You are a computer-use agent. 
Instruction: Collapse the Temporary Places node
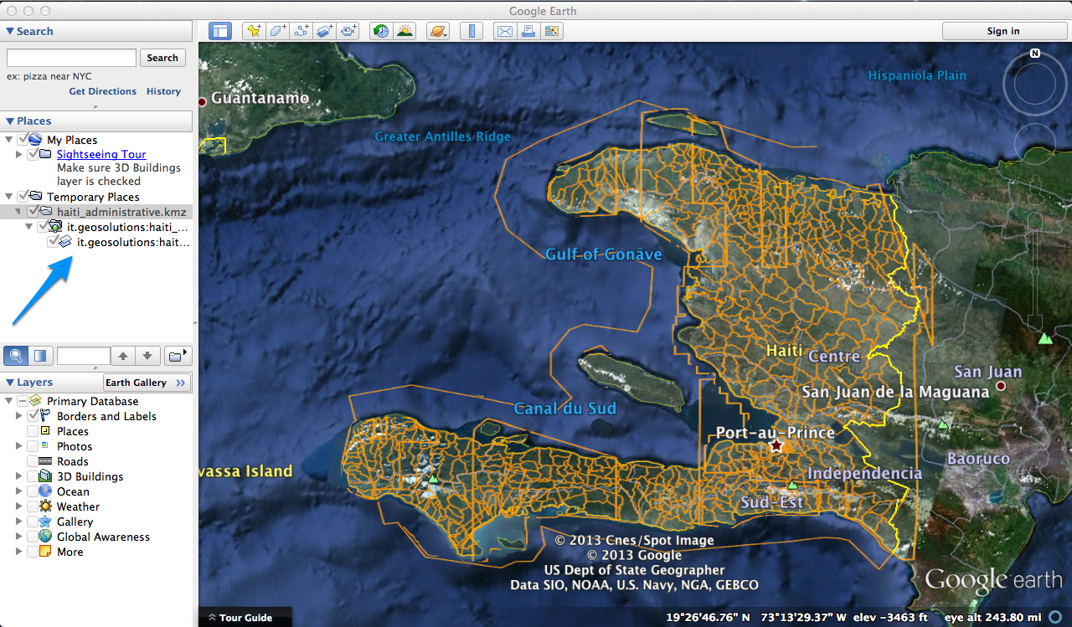[x=9, y=197]
